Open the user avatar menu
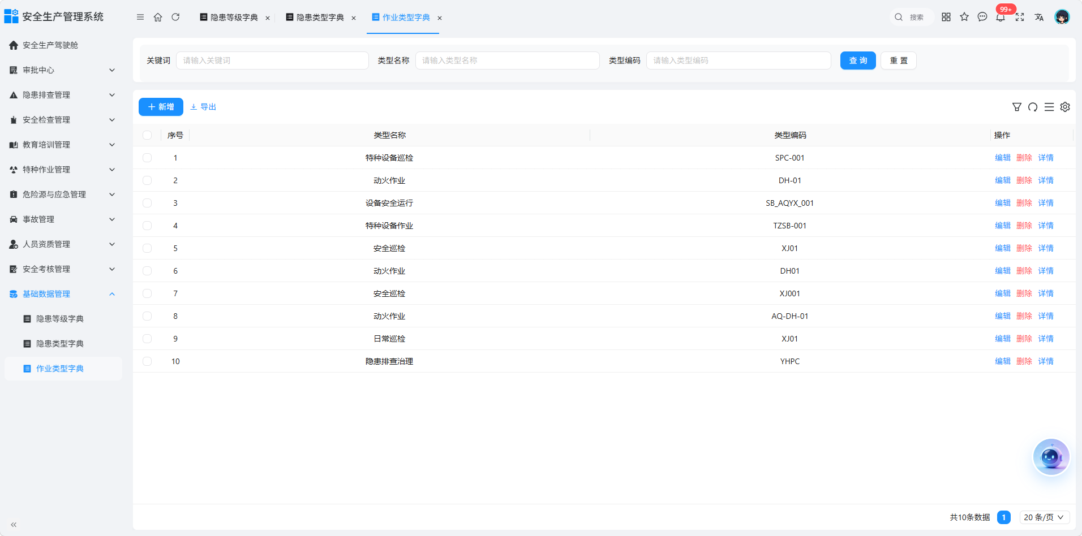 click(1062, 17)
